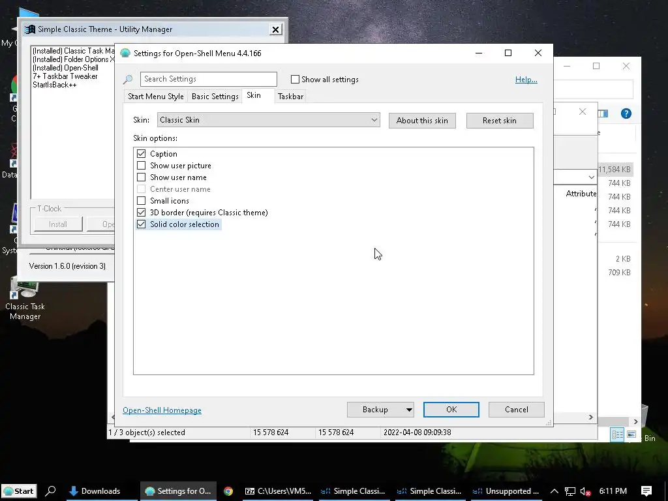Open taskbar search magnifier icon
The width and height of the screenshot is (668, 501).
coord(50,491)
